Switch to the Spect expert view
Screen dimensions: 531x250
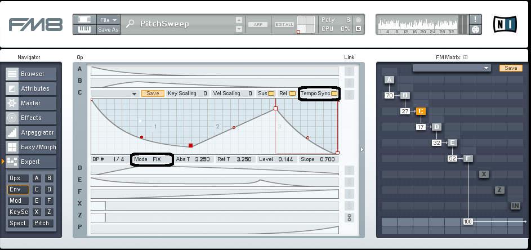click(x=18, y=223)
